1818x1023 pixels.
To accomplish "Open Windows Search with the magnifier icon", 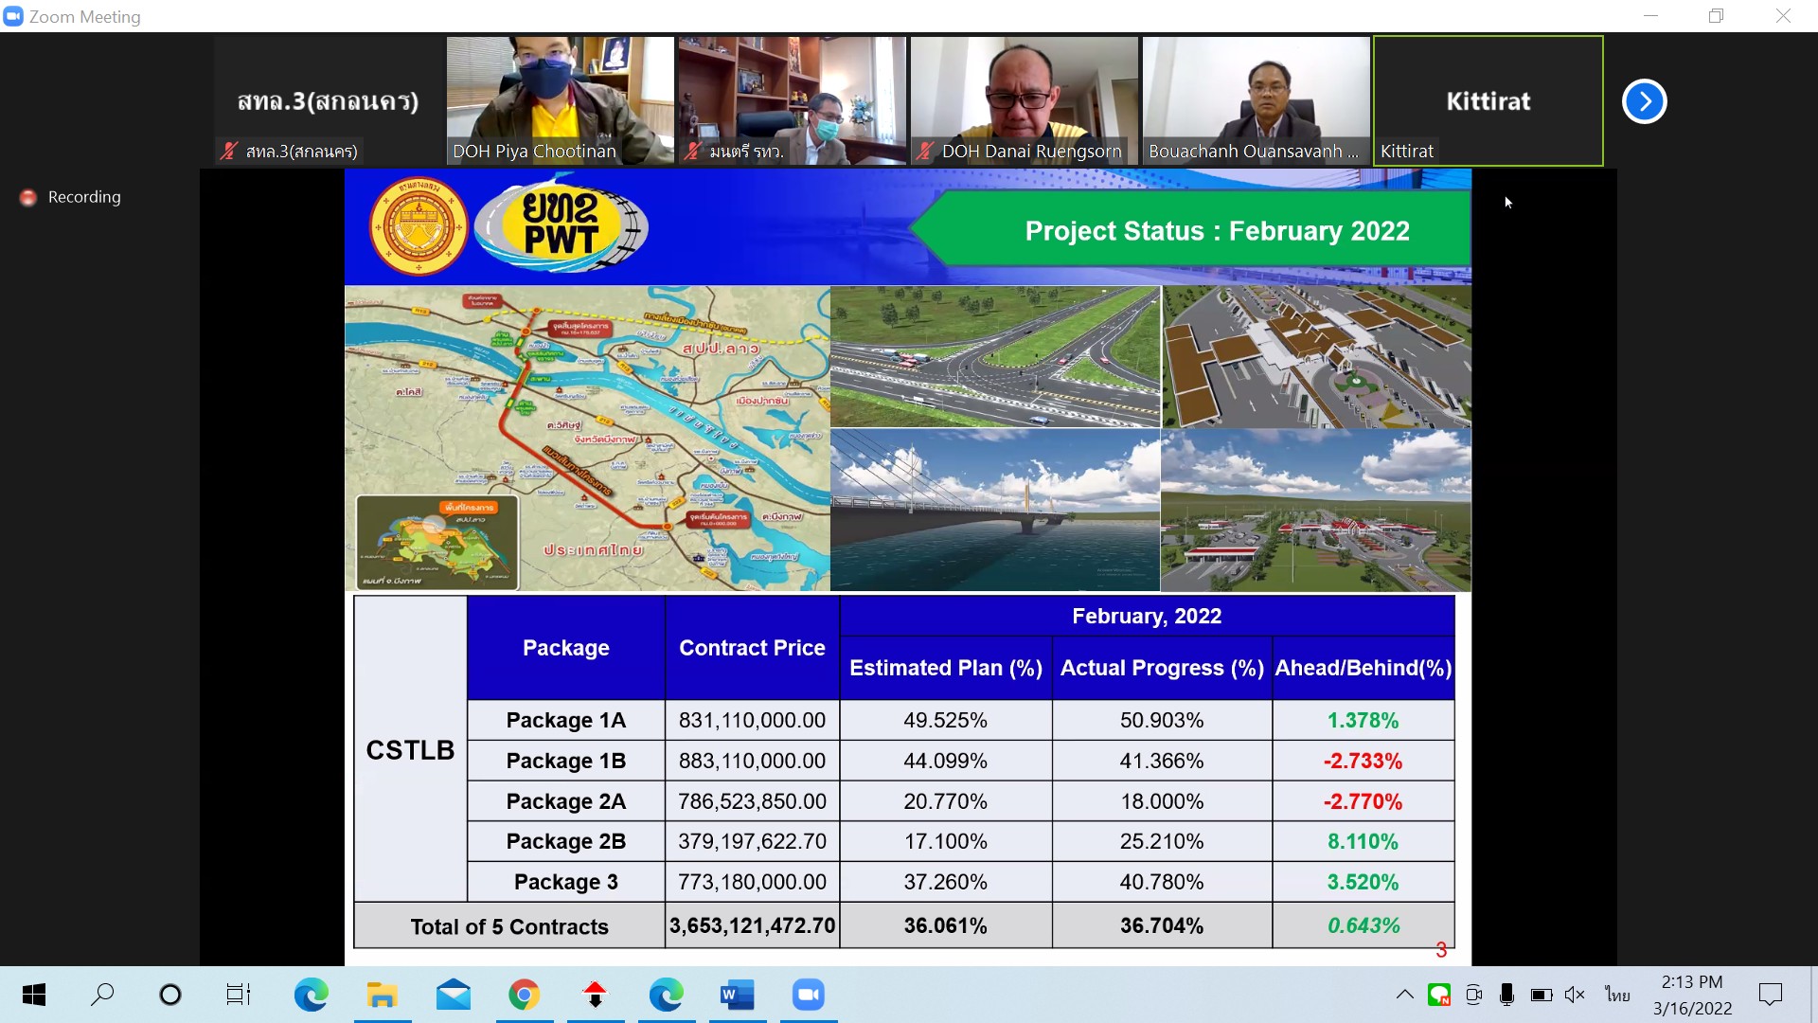I will [x=102, y=995].
